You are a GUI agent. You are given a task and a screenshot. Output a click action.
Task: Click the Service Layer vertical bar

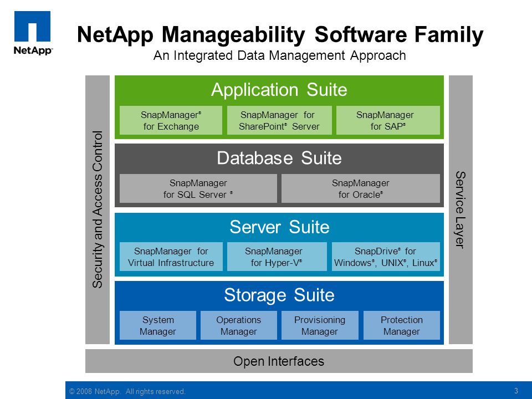461,209
